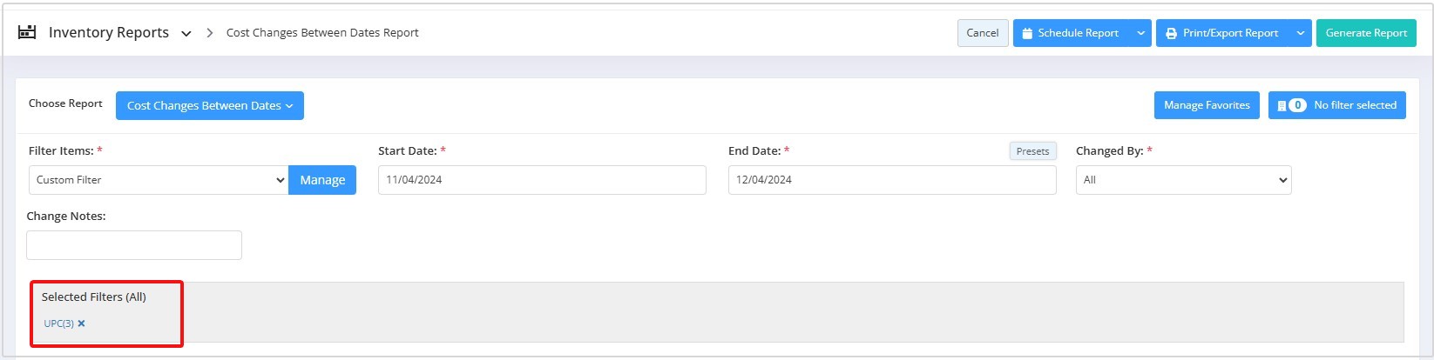This screenshot has height=360, width=1434.
Task: Click the printer icon on Print/Export Report
Action: tap(1171, 33)
